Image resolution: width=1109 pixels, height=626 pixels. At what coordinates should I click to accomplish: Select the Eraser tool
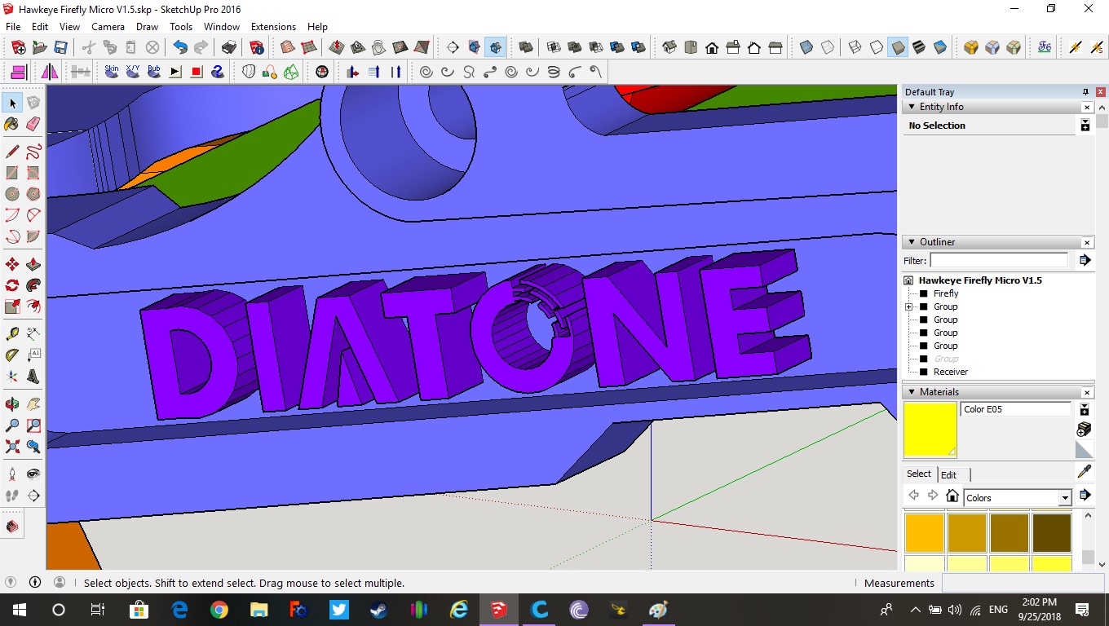point(33,124)
